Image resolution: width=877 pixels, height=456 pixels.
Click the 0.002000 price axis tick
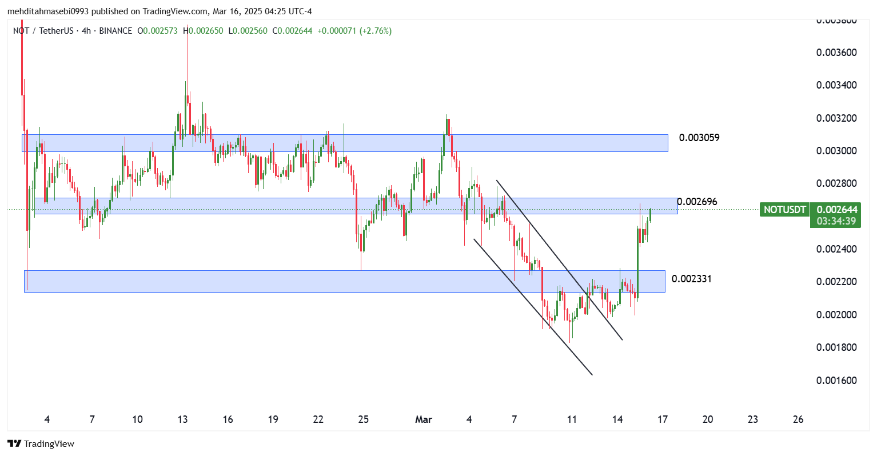836,315
